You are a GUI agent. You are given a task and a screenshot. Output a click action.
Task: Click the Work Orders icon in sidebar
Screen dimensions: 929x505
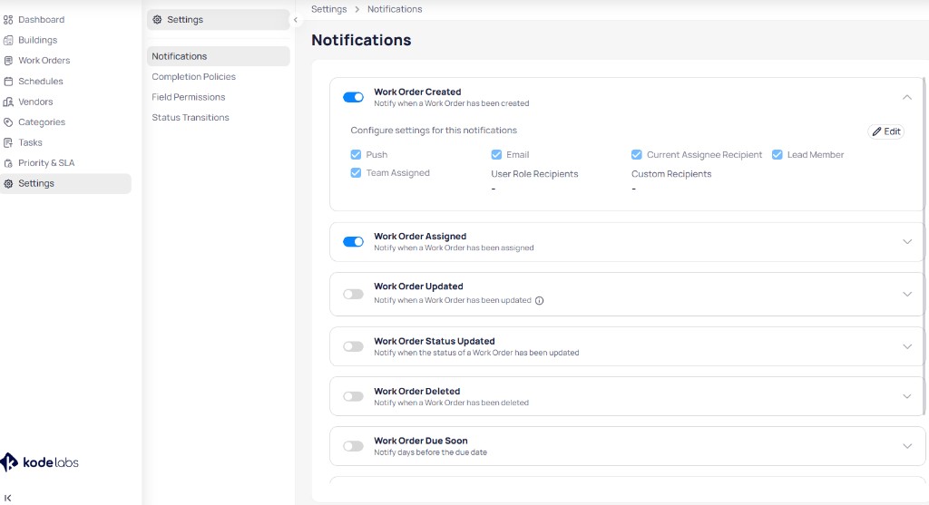7,61
